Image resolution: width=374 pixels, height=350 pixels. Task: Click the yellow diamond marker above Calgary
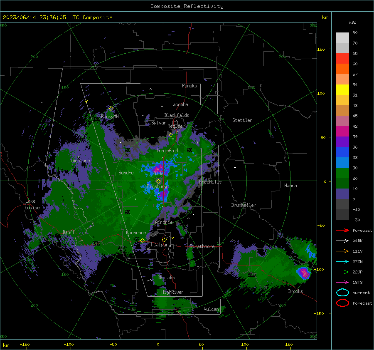[164, 240]
